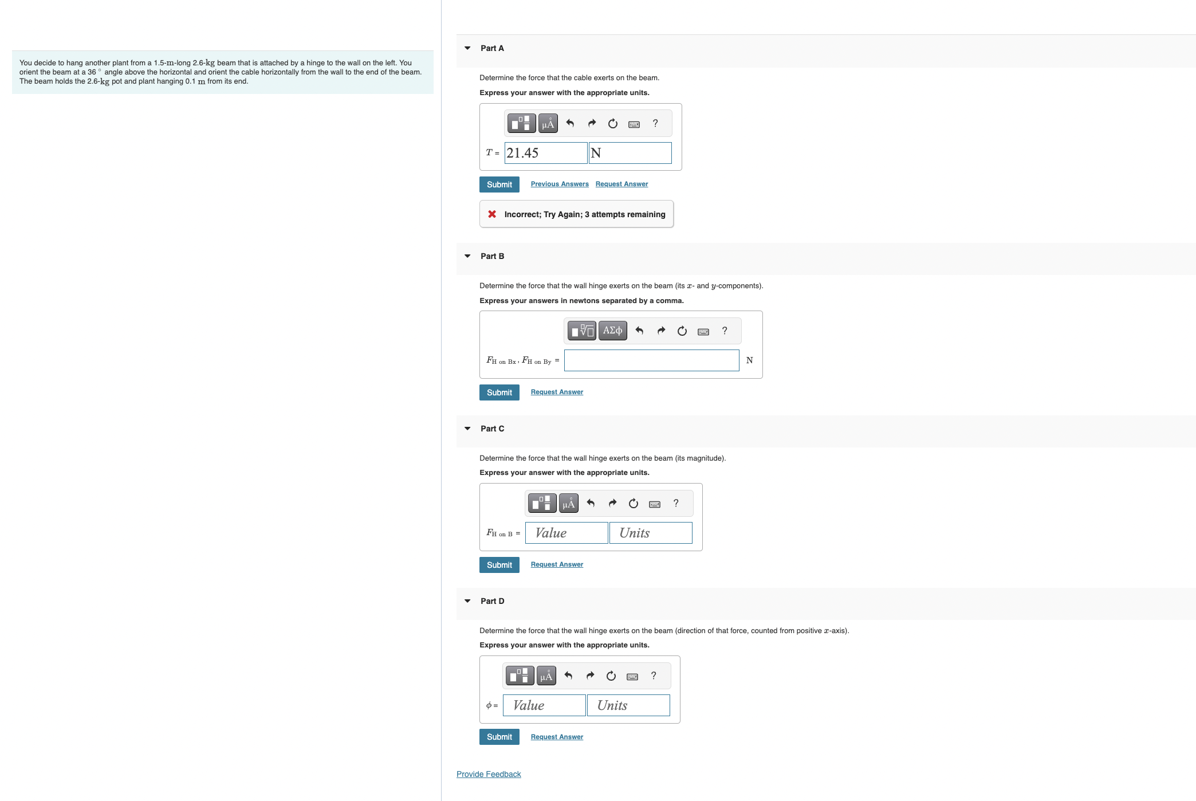
Task: Open the units symbols (µÅ) button in Part A
Action: (548, 123)
